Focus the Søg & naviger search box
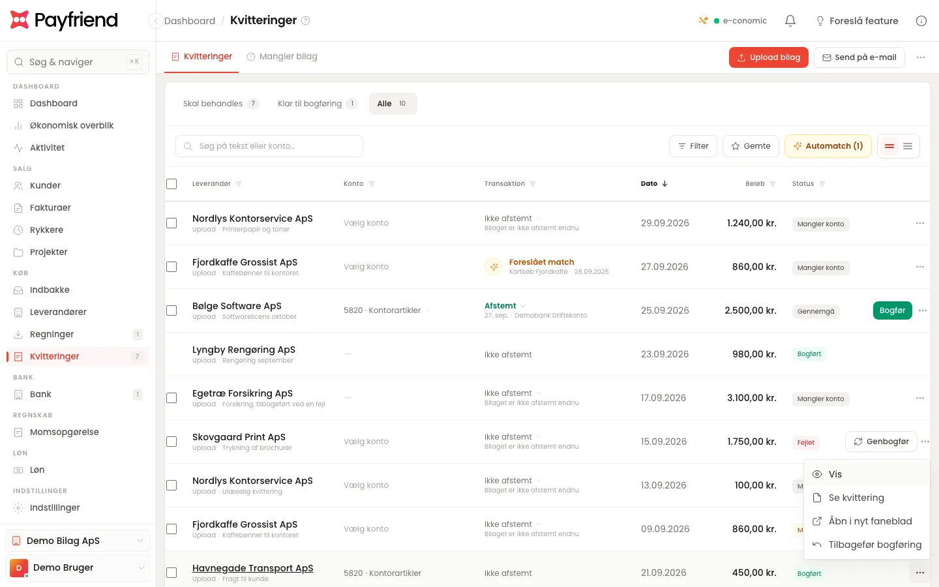Image resolution: width=939 pixels, height=587 pixels. (78, 62)
